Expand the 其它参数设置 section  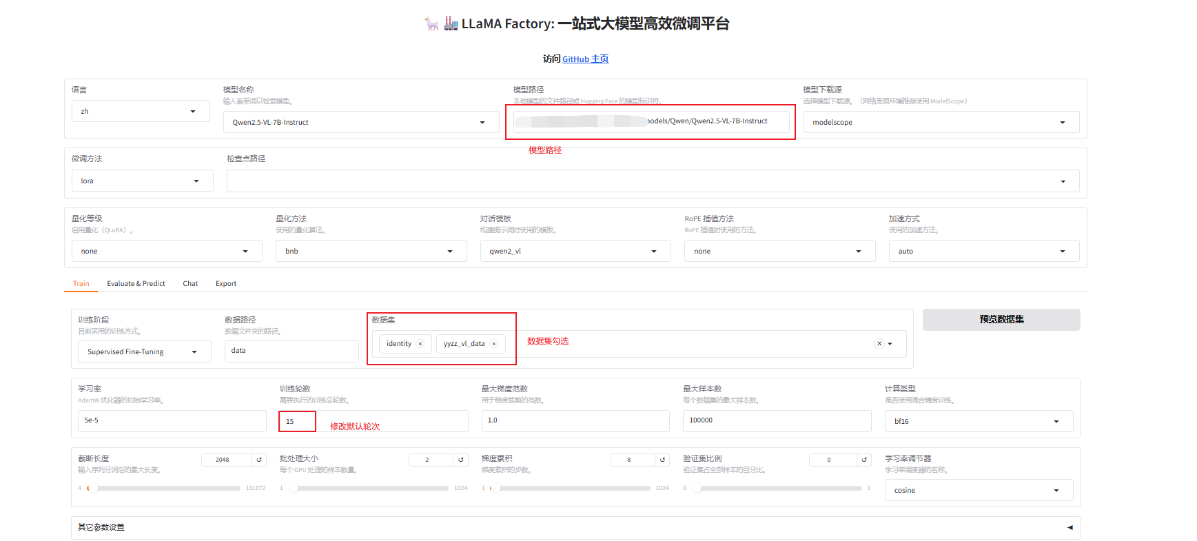coord(575,528)
